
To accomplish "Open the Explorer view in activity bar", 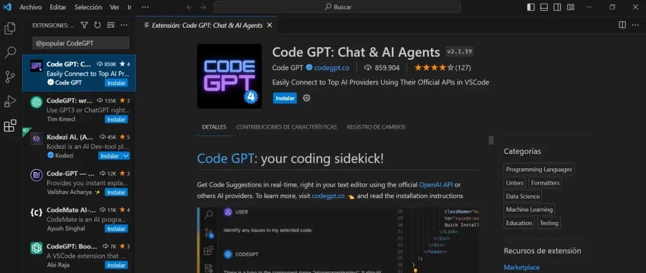I will coord(10,28).
